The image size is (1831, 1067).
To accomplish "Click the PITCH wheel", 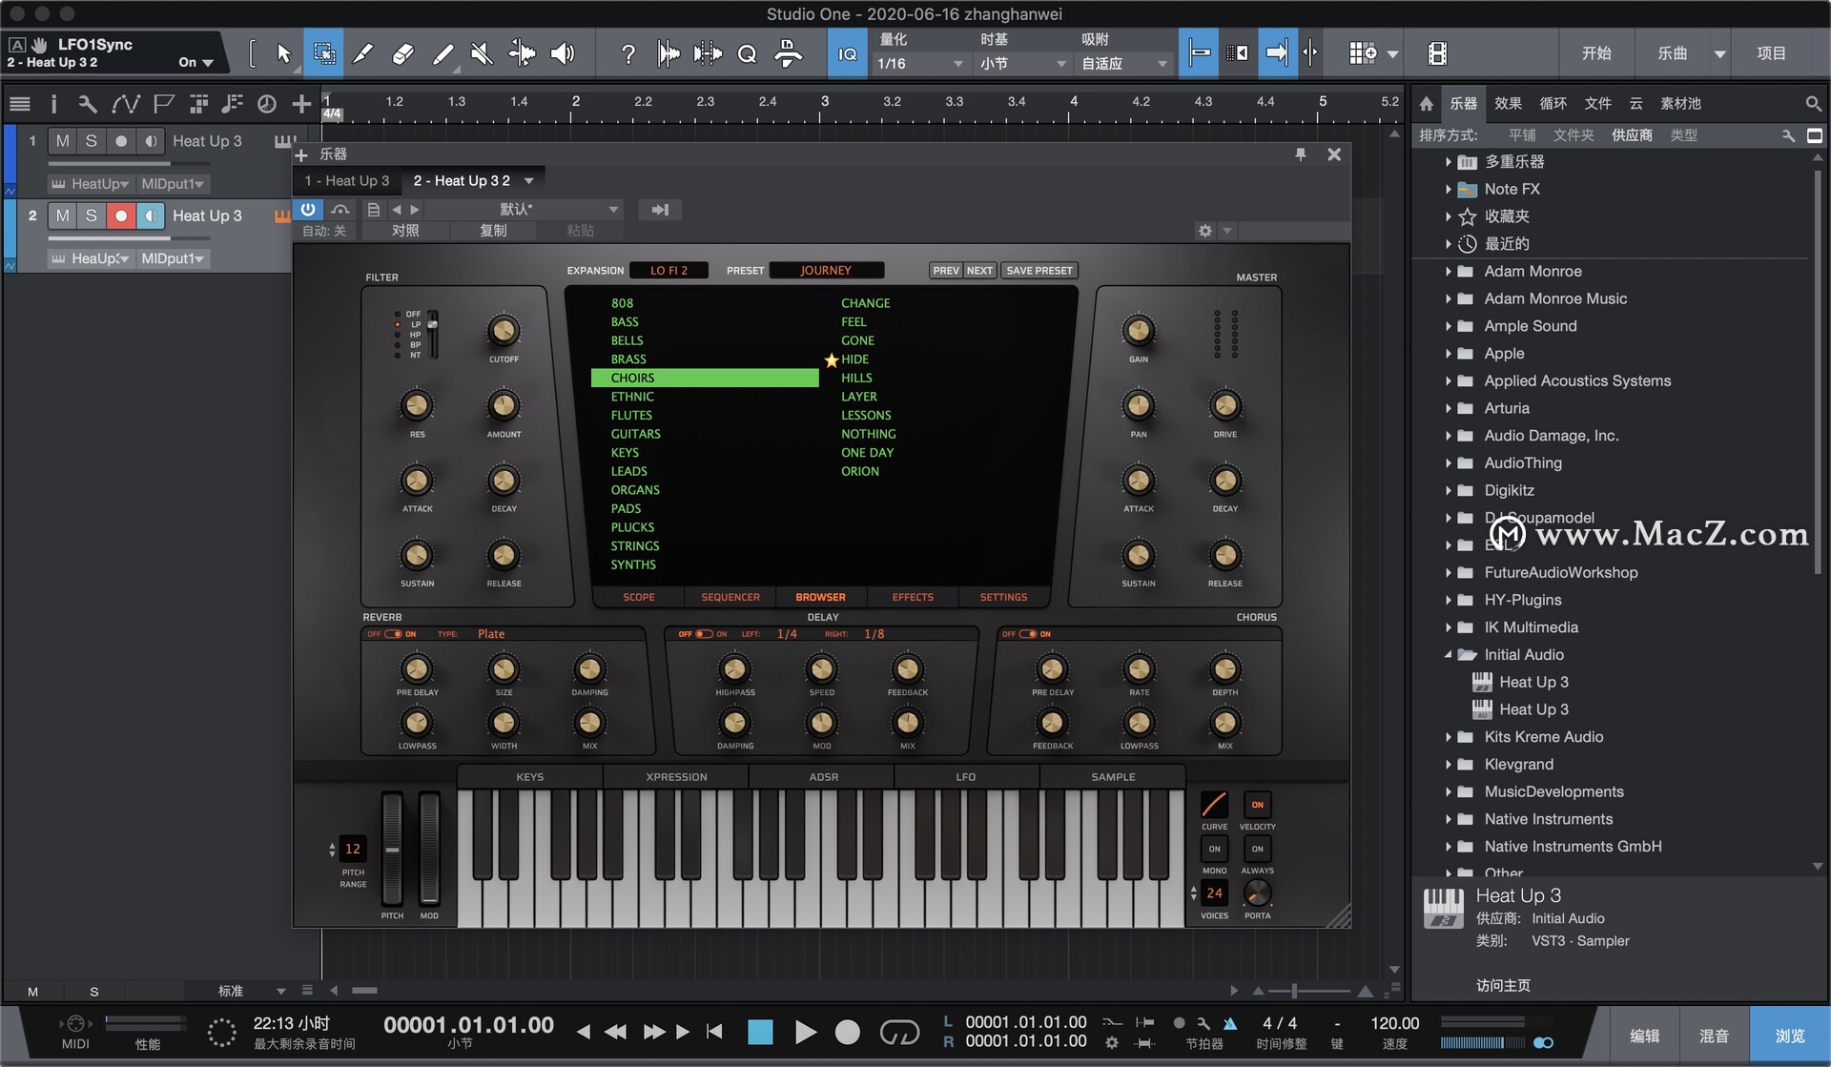I will [392, 848].
